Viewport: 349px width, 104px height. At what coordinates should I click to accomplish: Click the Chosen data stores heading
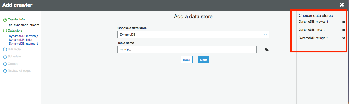coord(316,16)
